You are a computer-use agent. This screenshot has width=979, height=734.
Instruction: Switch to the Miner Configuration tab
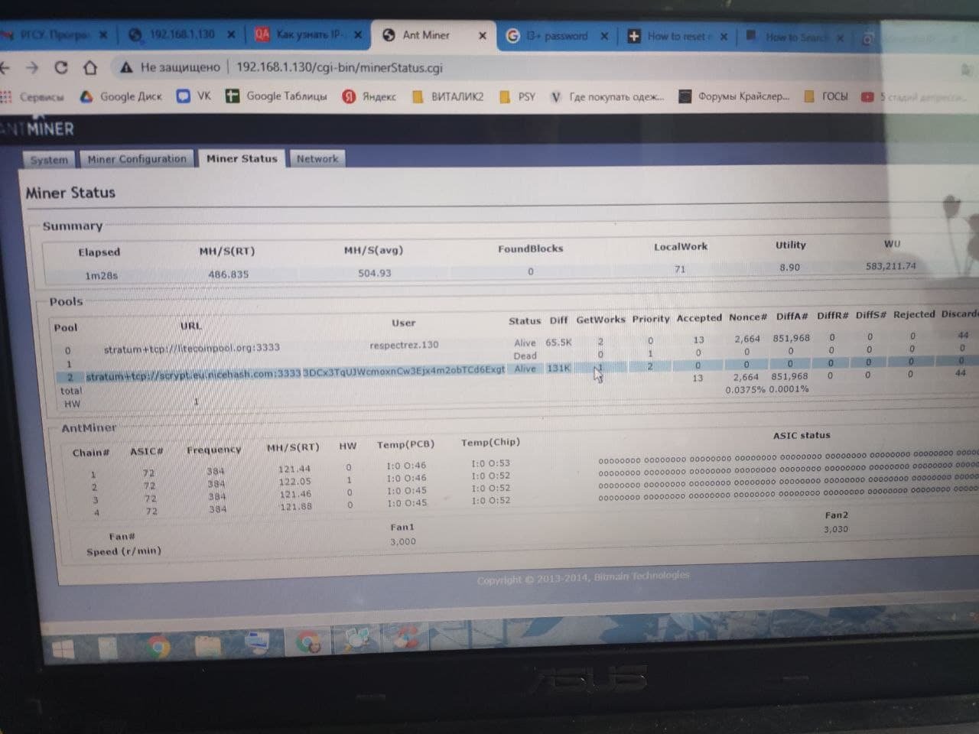[x=136, y=159]
